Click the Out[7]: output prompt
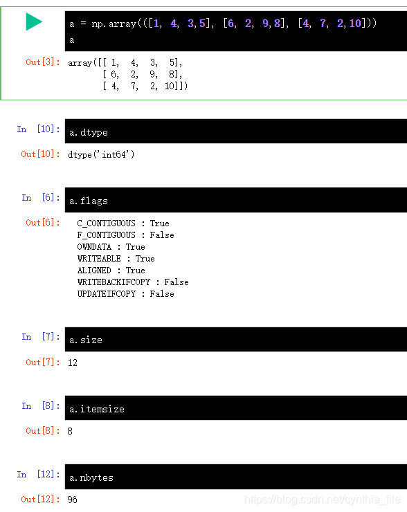407x512 pixels. (x=43, y=362)
